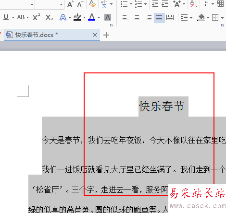The image size is (226, 213).
Task: Increase font size with A+ icon
Action: point(70,4)
